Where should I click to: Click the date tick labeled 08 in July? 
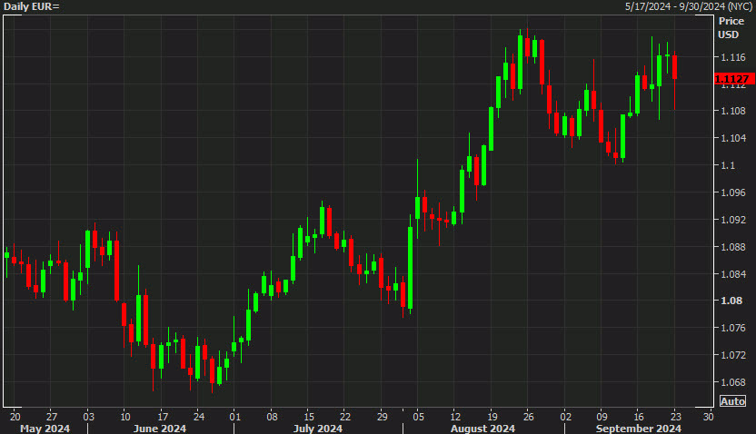(272, 417)
